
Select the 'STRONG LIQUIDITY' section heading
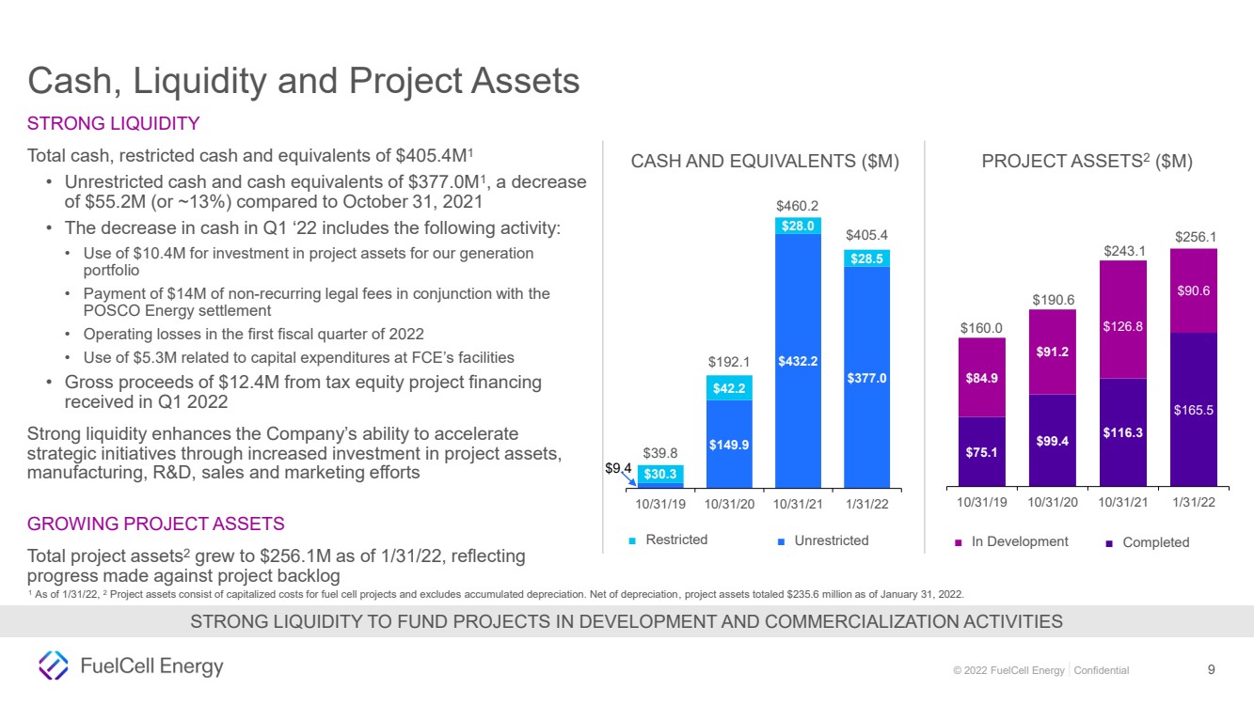point(114,123)
